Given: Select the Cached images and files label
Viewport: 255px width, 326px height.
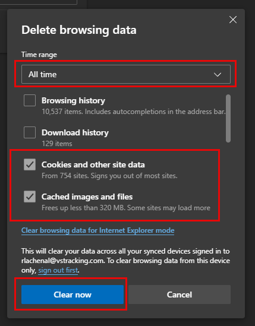Looking at the screenshot, I should (87, 197).
